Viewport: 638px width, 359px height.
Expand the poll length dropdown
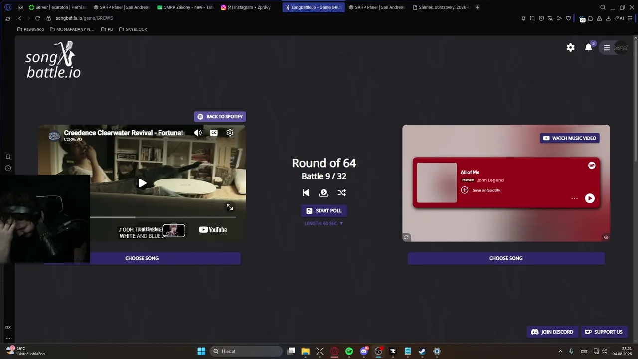(x=324, y=223)
